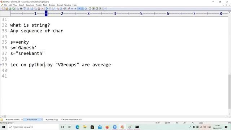Open Microsoft Store from the taskbar
Image resolution: width=231 pixels, height=130 pixels.
pos(92,127)
